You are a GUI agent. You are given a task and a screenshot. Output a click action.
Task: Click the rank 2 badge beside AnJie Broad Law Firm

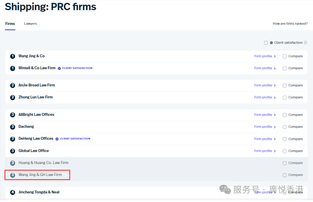point(12,85)
